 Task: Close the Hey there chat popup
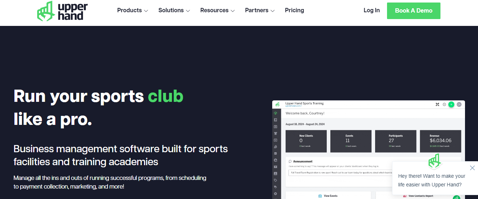pos(472,168)
